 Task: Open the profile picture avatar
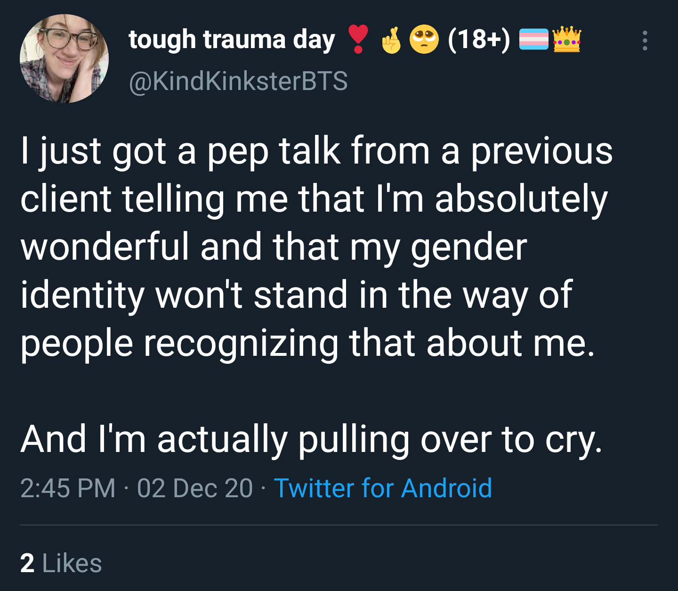pyautogui.click(x=64, y=58)
